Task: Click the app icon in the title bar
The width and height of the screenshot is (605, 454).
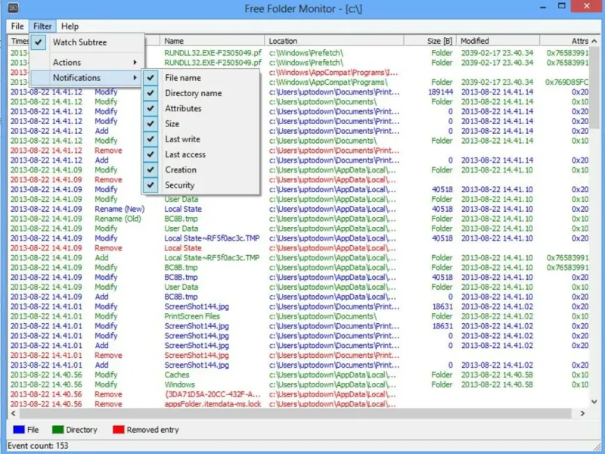Action: pos(13,8)
